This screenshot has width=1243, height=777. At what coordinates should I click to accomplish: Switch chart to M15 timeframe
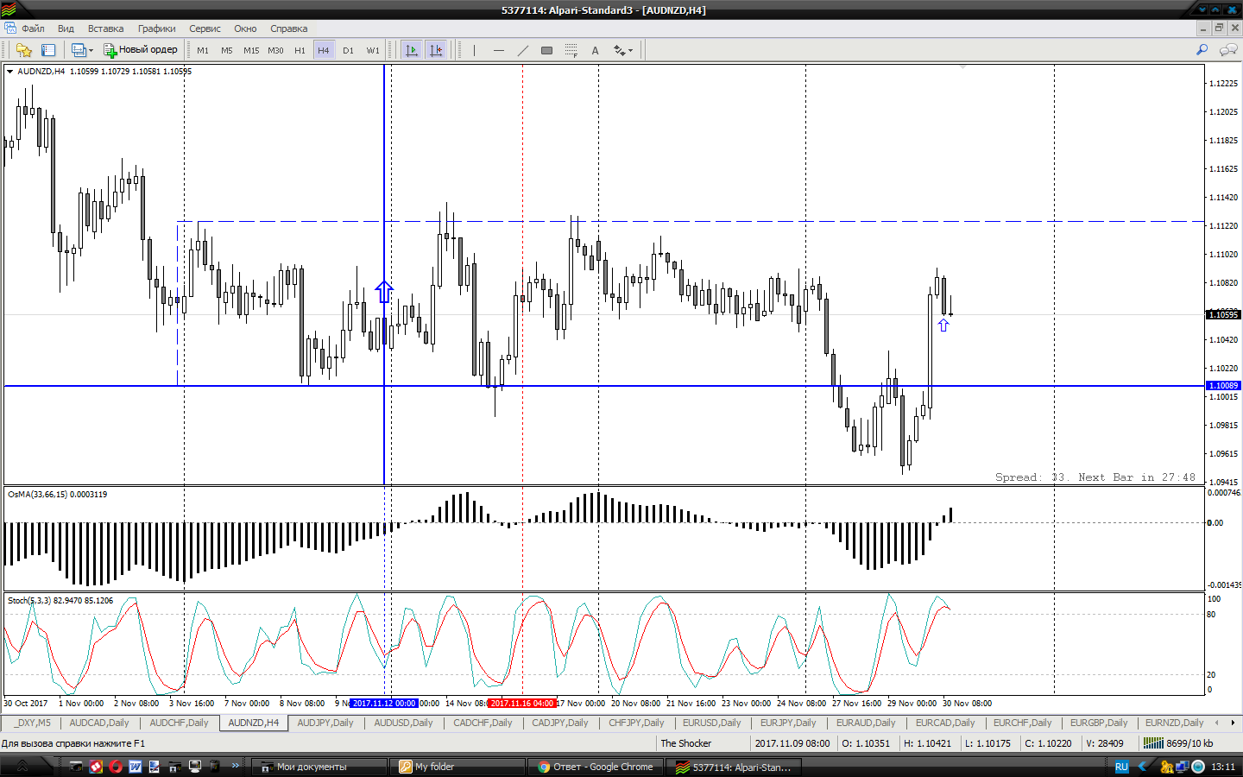pos(251,50)
